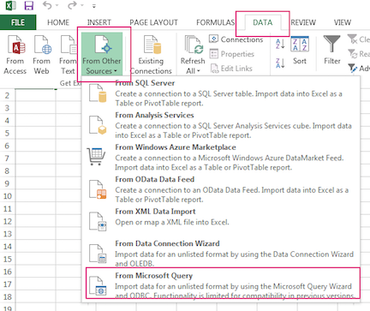
Task: Switch to the REVIEW tab
Action: (x=303, y=22)
